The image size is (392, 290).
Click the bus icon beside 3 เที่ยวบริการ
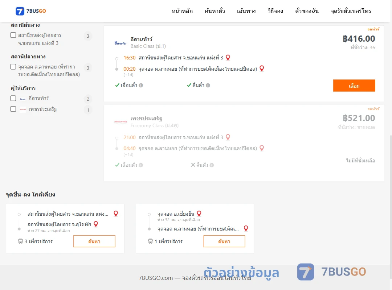click(x=20, y=241)
